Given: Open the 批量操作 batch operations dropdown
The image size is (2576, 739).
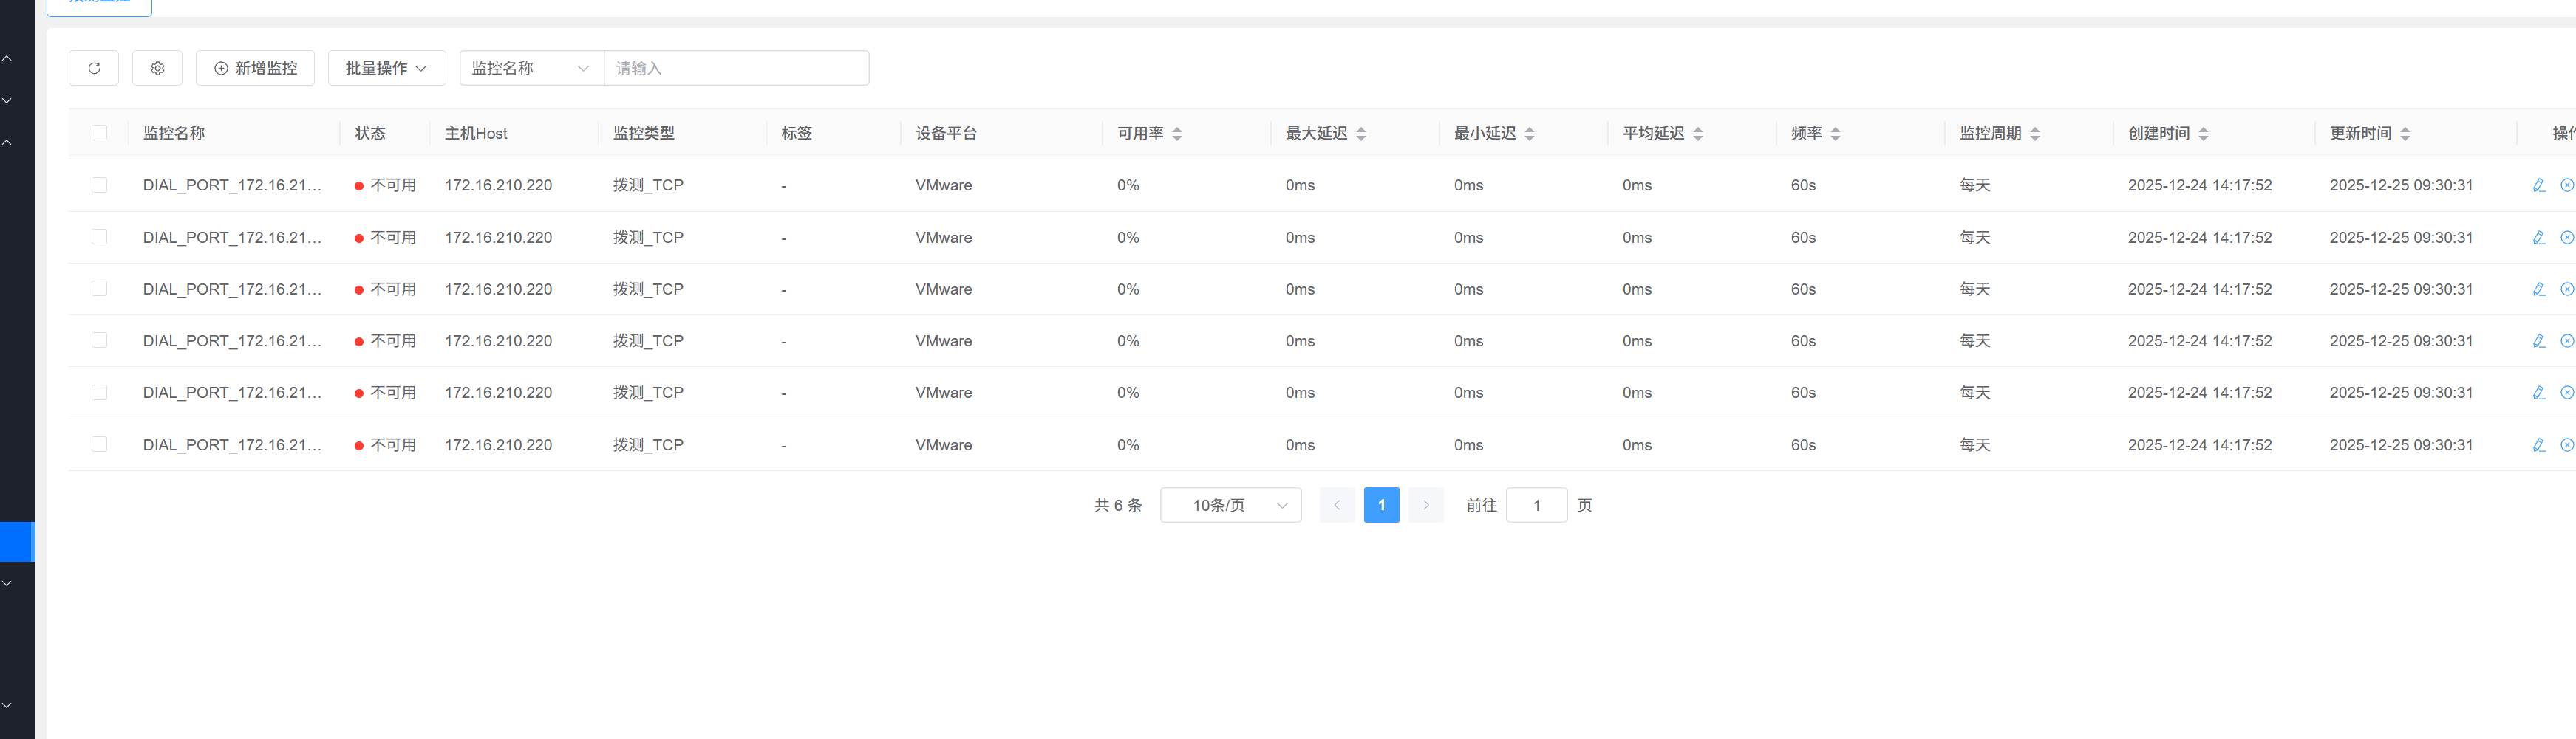Looking at the screenshot, I should coord(386,68).
